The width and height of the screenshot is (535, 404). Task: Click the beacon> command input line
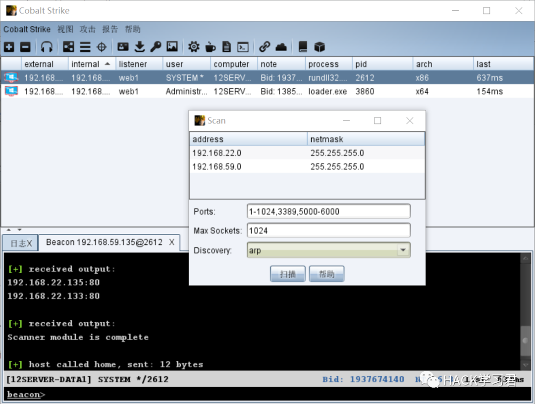point(267,395)
